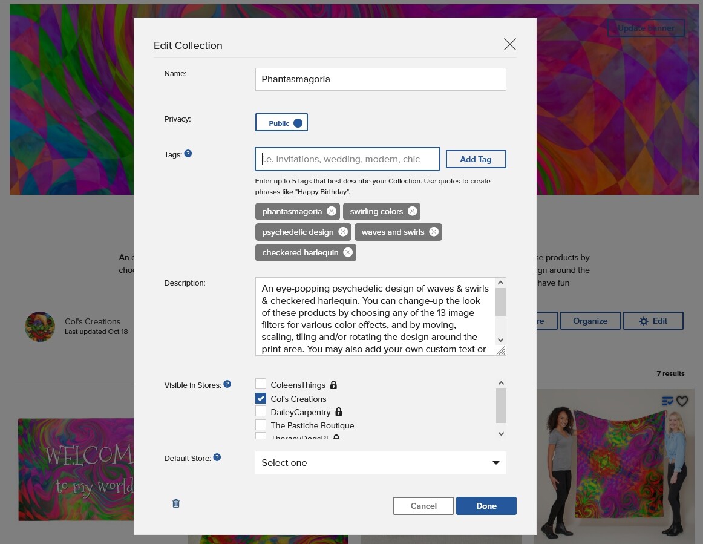This screenshot has height=544, width=703.
Task: Open the Visible in Stores help icon
Action: click(227, 384)
